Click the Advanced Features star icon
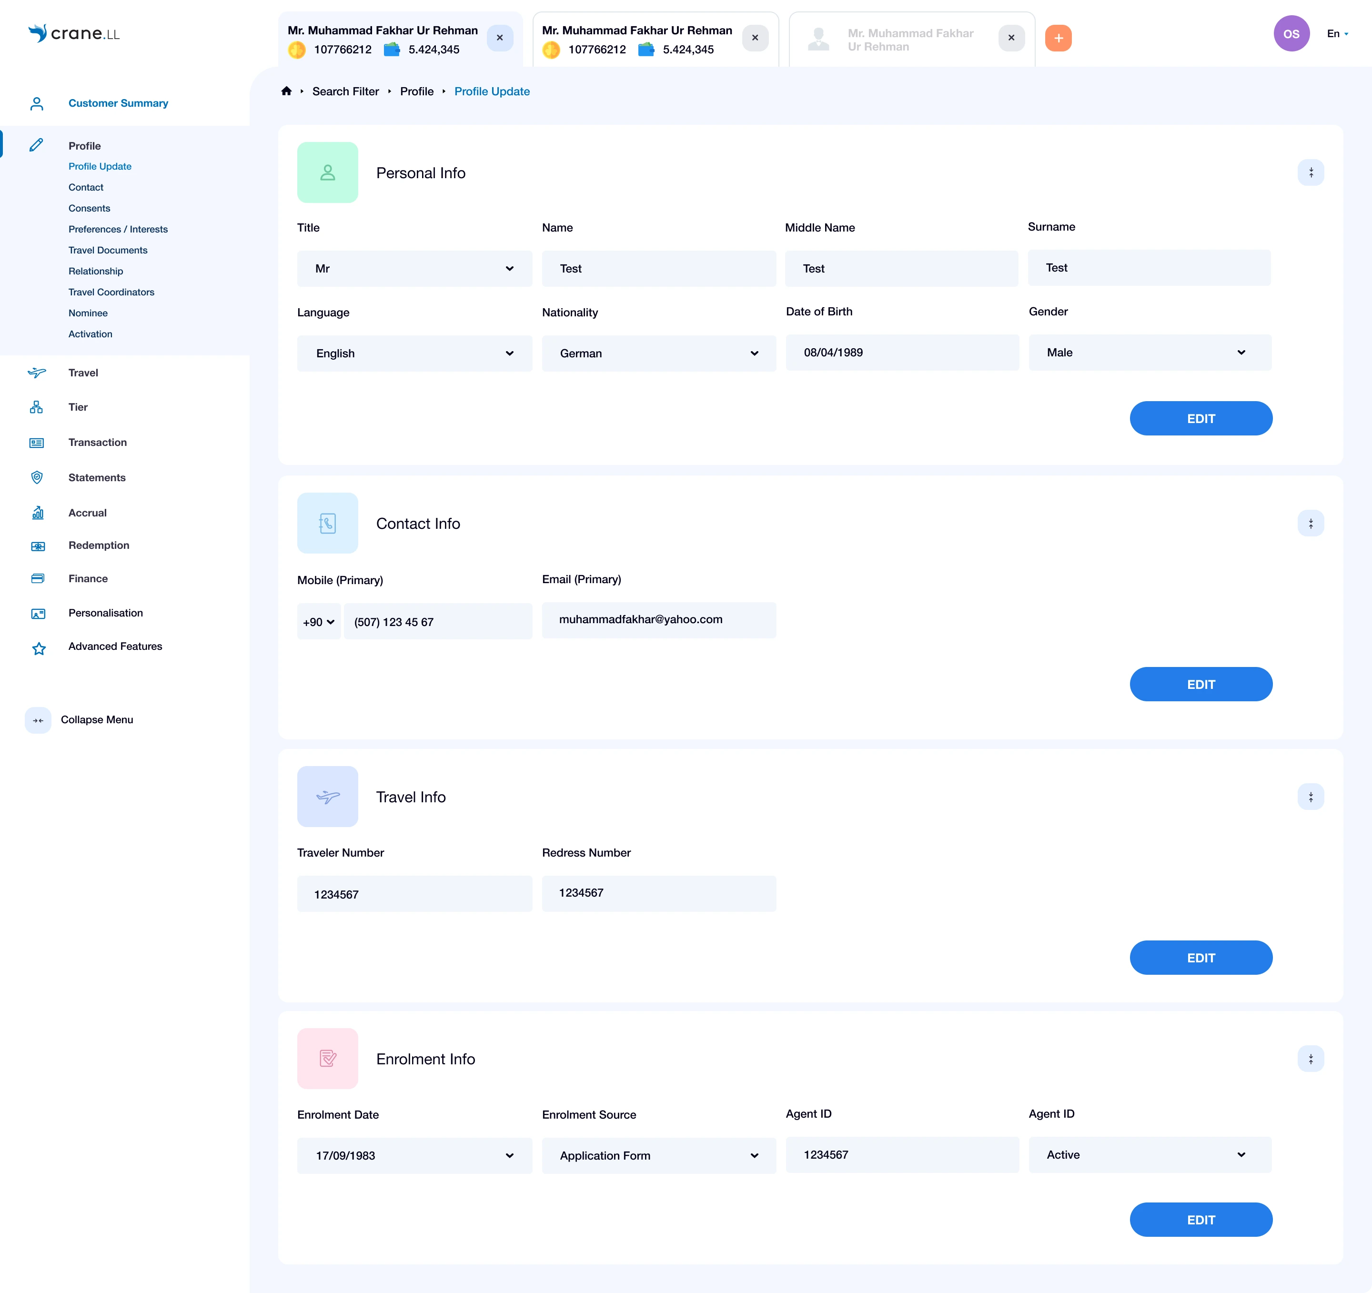The height and width of the screenshot is (1293, 1372). (x=39, y=648)
